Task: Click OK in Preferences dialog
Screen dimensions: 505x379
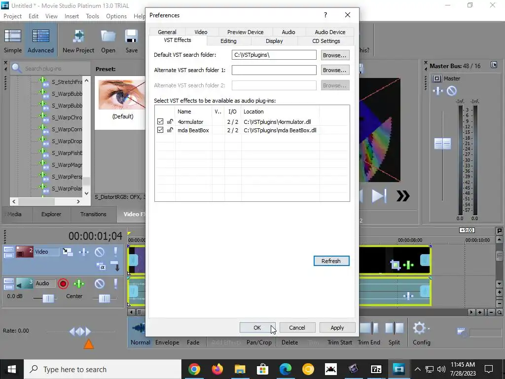Action: [x=257, y=328]
